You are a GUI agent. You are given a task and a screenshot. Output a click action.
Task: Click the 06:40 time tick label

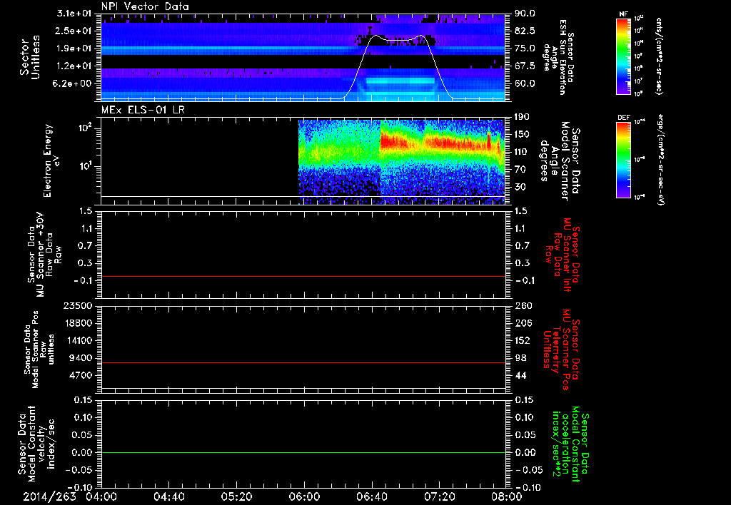tap(371, 496)
